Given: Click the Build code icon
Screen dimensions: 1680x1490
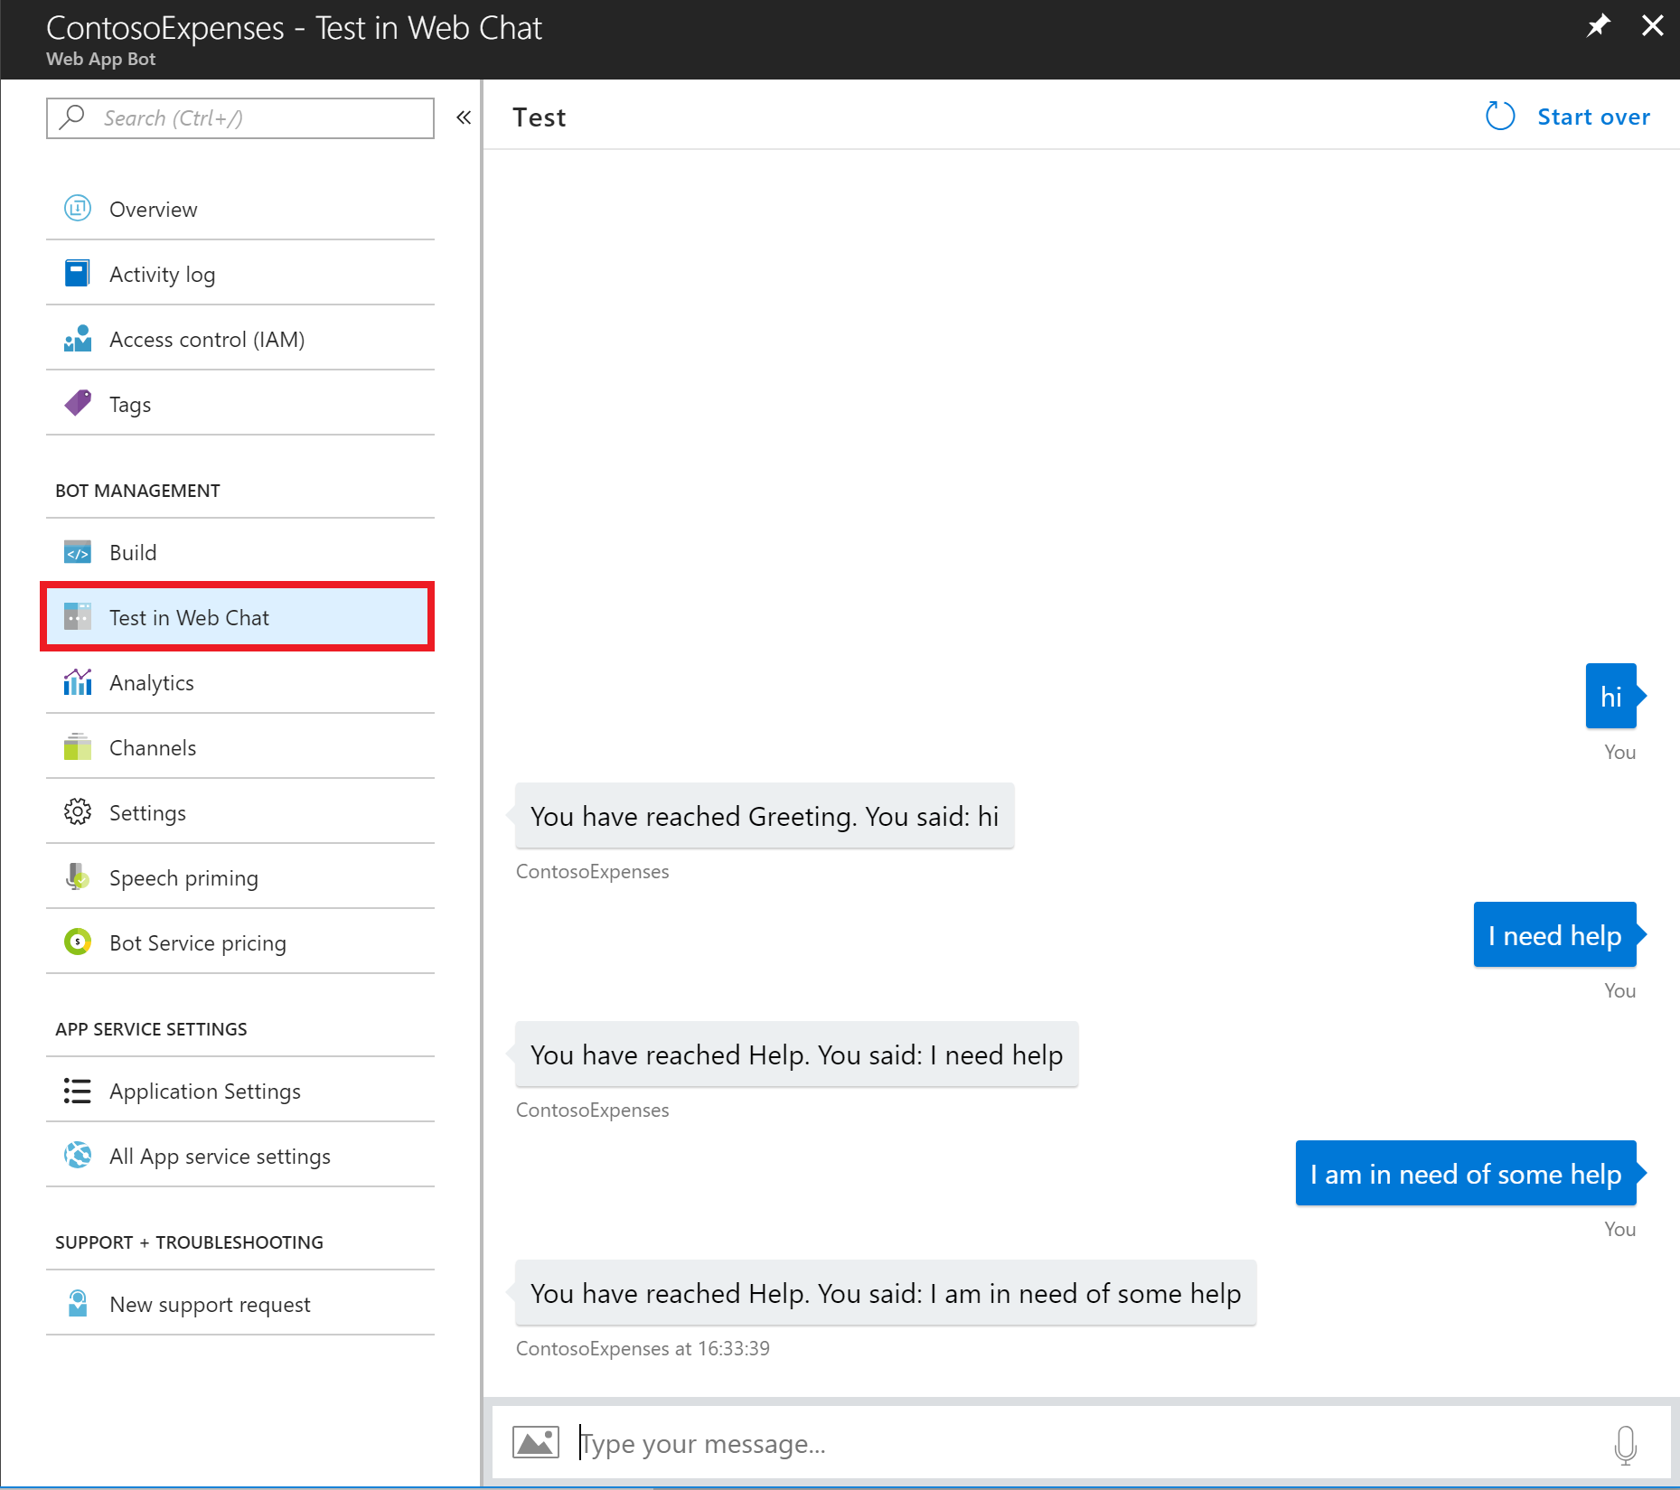Looking at the screenshot, I should pos(78,552).
